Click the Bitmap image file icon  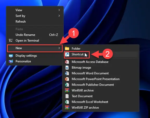point(67,68)
